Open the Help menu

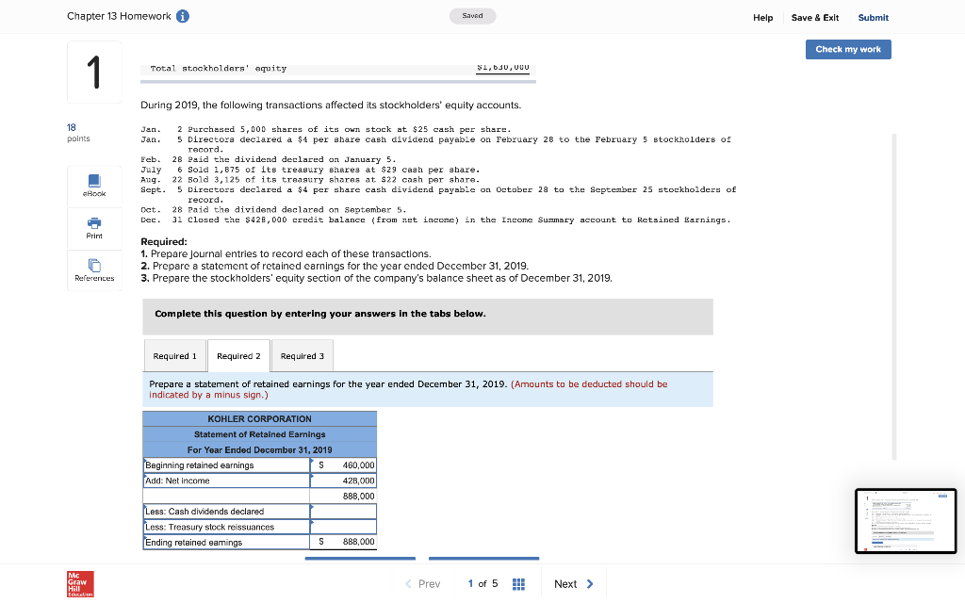coord(761,17)
